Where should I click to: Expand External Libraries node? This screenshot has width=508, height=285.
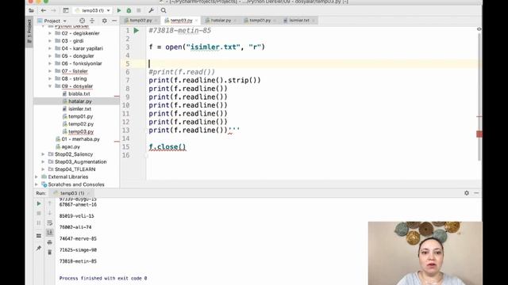37,177
